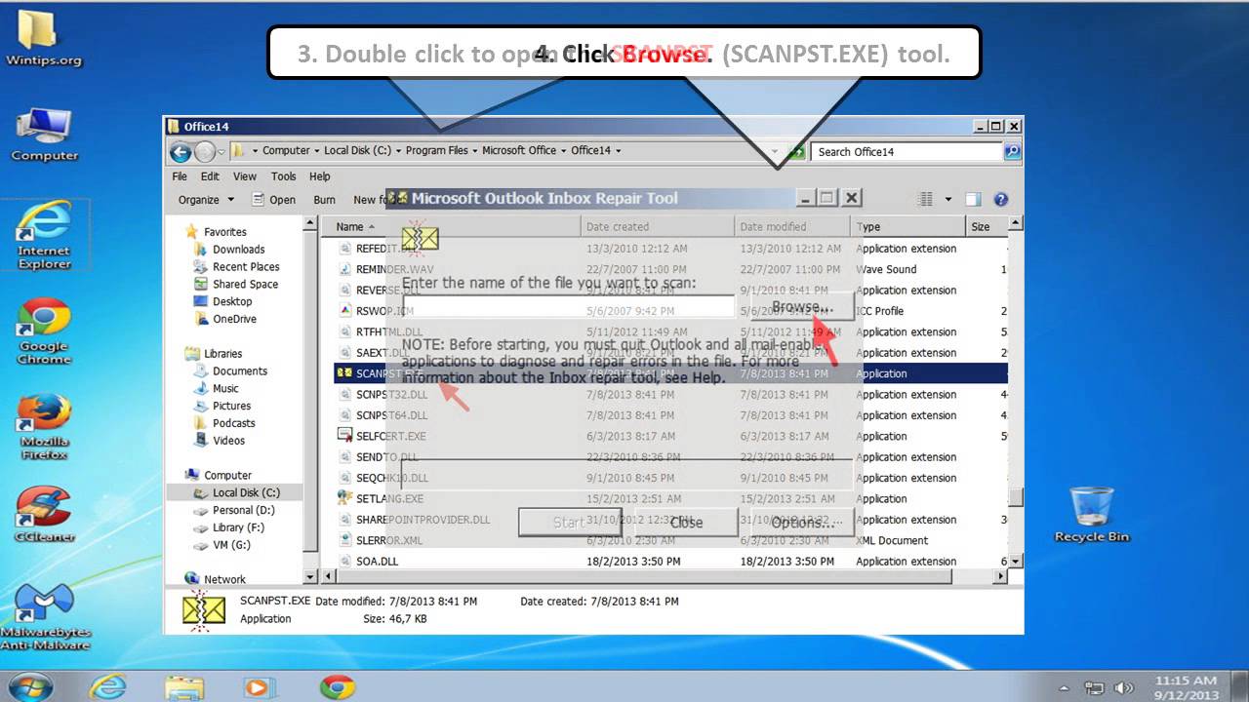Open the Help menu in Explorer
The width and height of the screenshot is (1249, 702).
click(319, 176)
